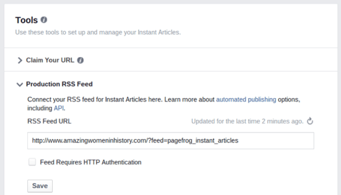Expand the Claim Your URL chevron arrow
341x195 pixels.
[x=20, y=60]
